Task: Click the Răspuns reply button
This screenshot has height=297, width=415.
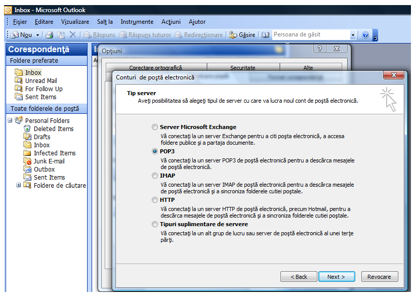Action: point(100,35)
